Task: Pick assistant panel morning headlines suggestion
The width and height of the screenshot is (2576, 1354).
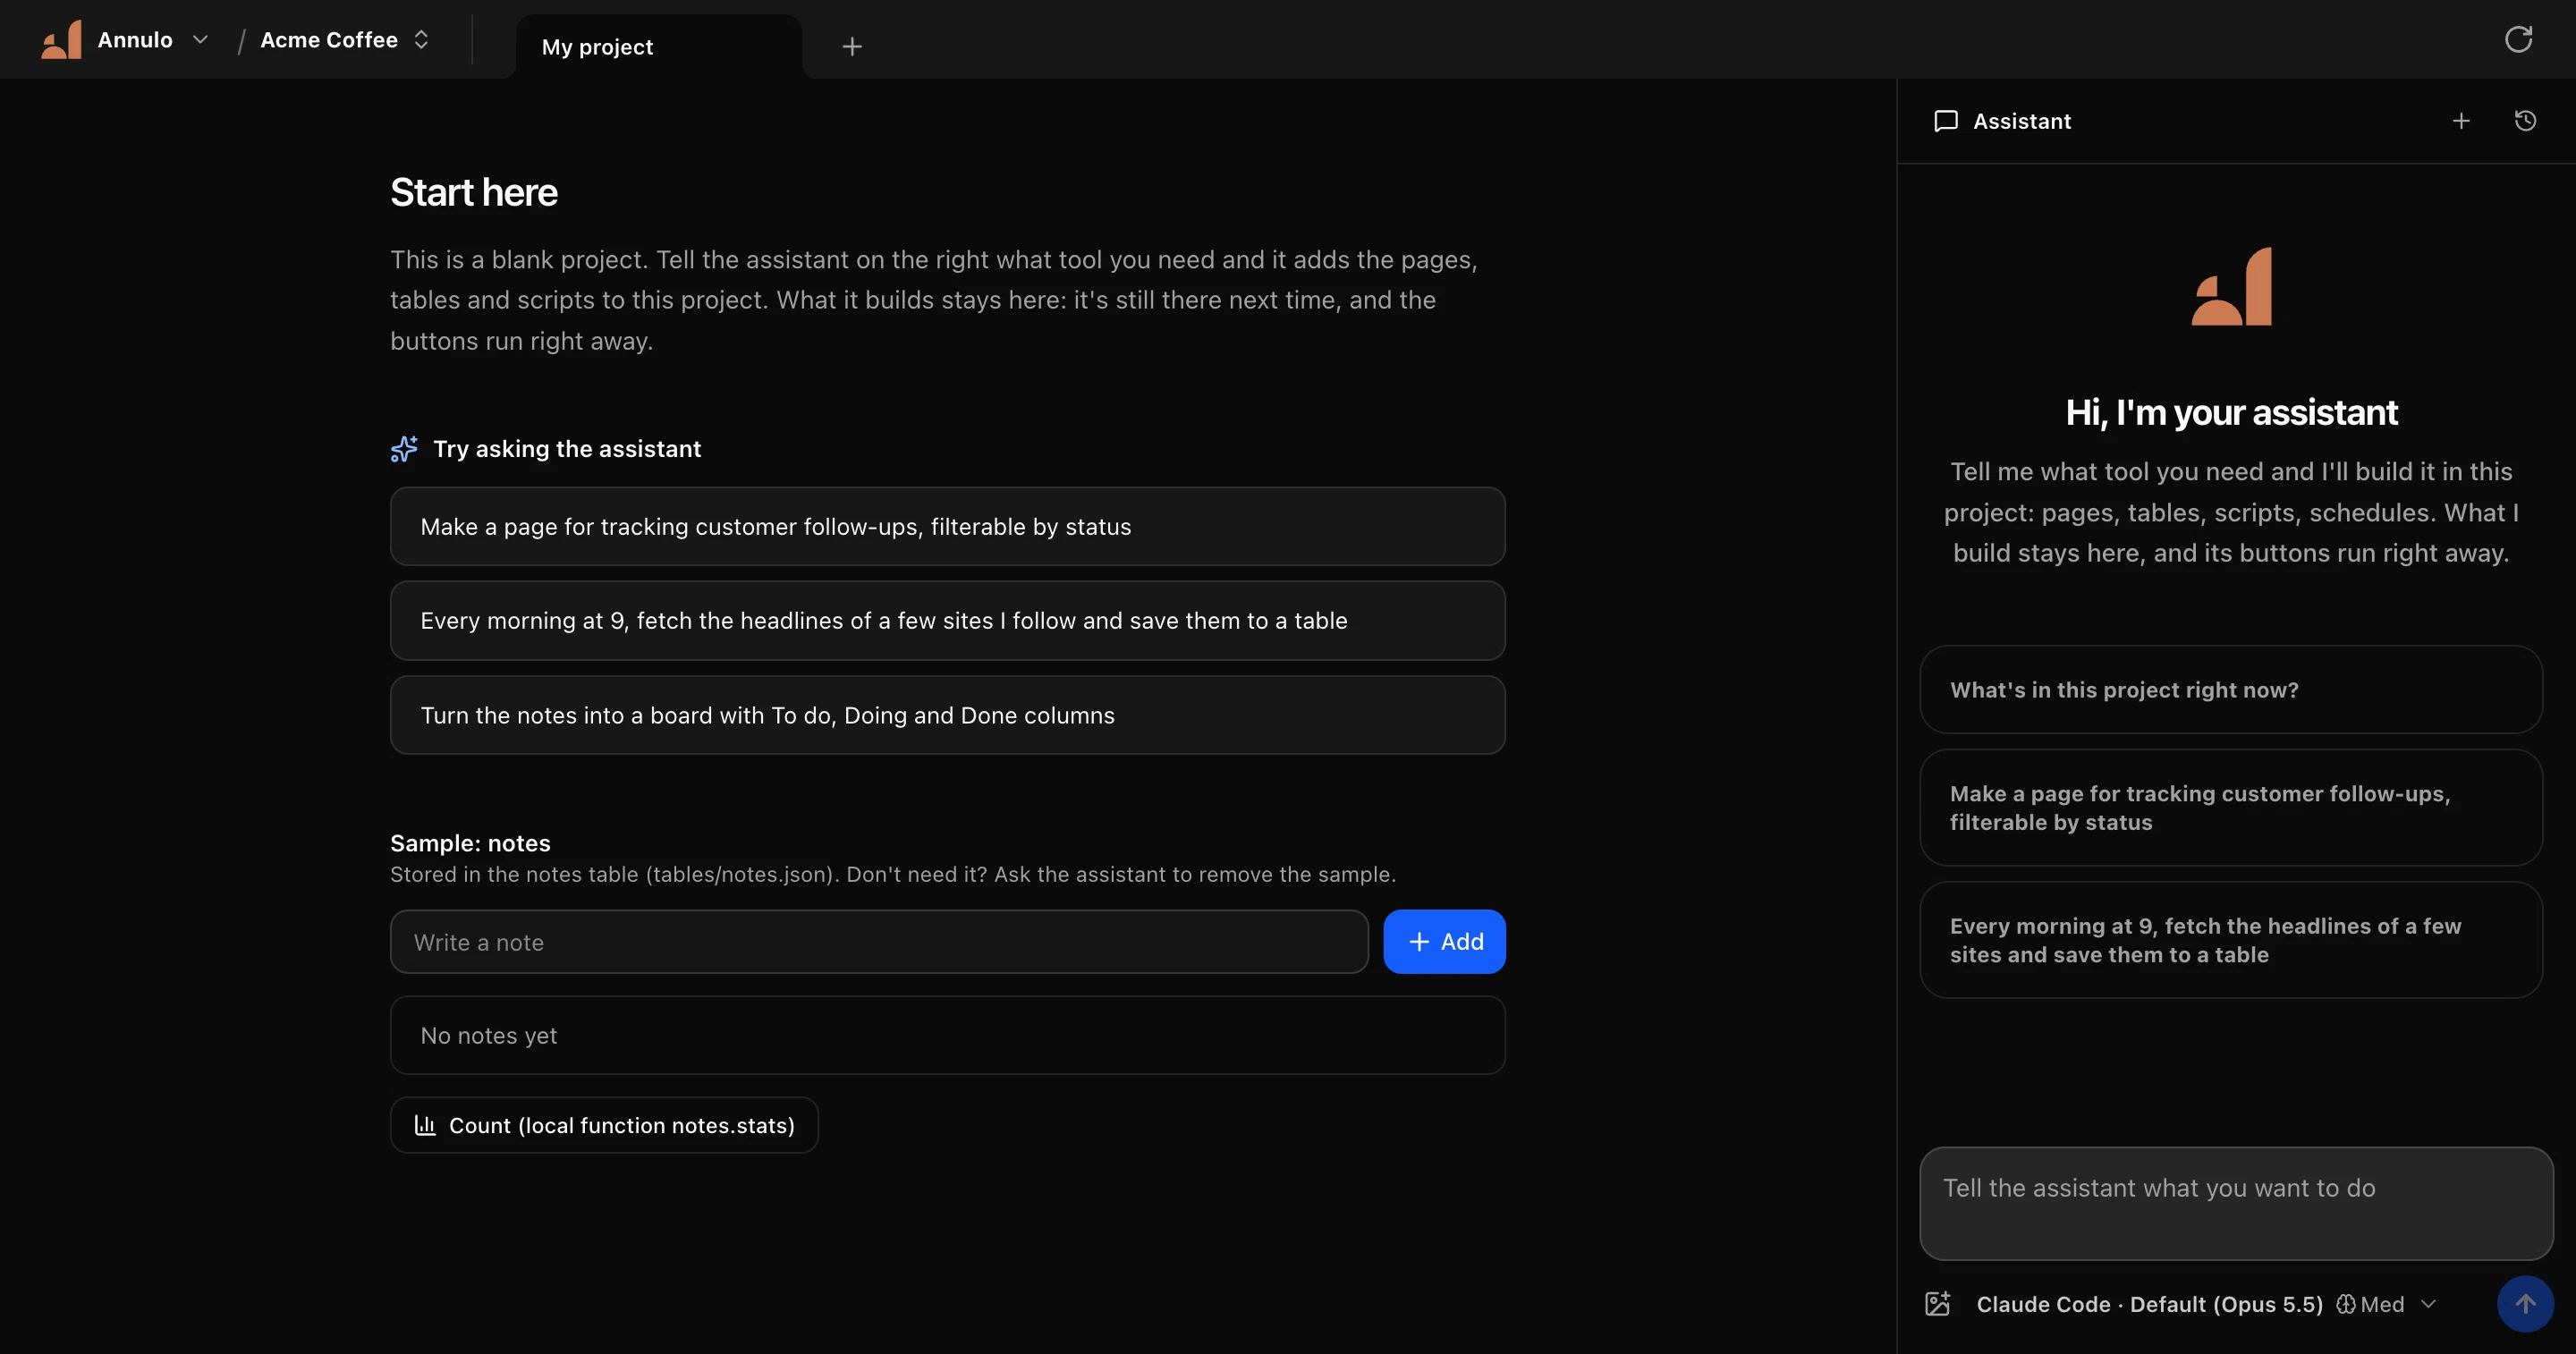Action: coord(2230,941)
